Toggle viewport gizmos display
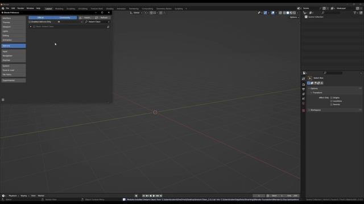Viewport: 364px width, 204px height. click(266, 12)
